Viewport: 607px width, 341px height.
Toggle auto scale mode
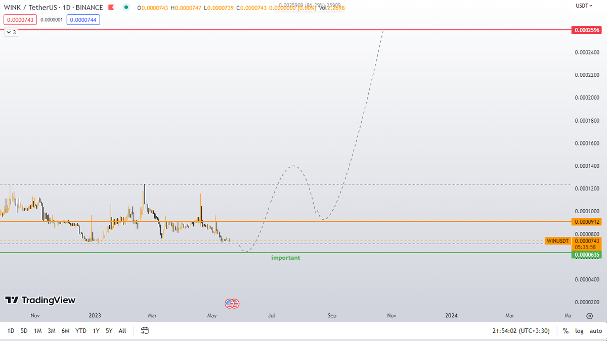(595, 331)
